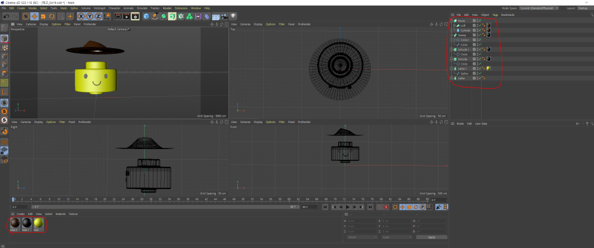Select the Move tool in the toolbar
Screen dimensions: 594x248
[x=34, y=16]
